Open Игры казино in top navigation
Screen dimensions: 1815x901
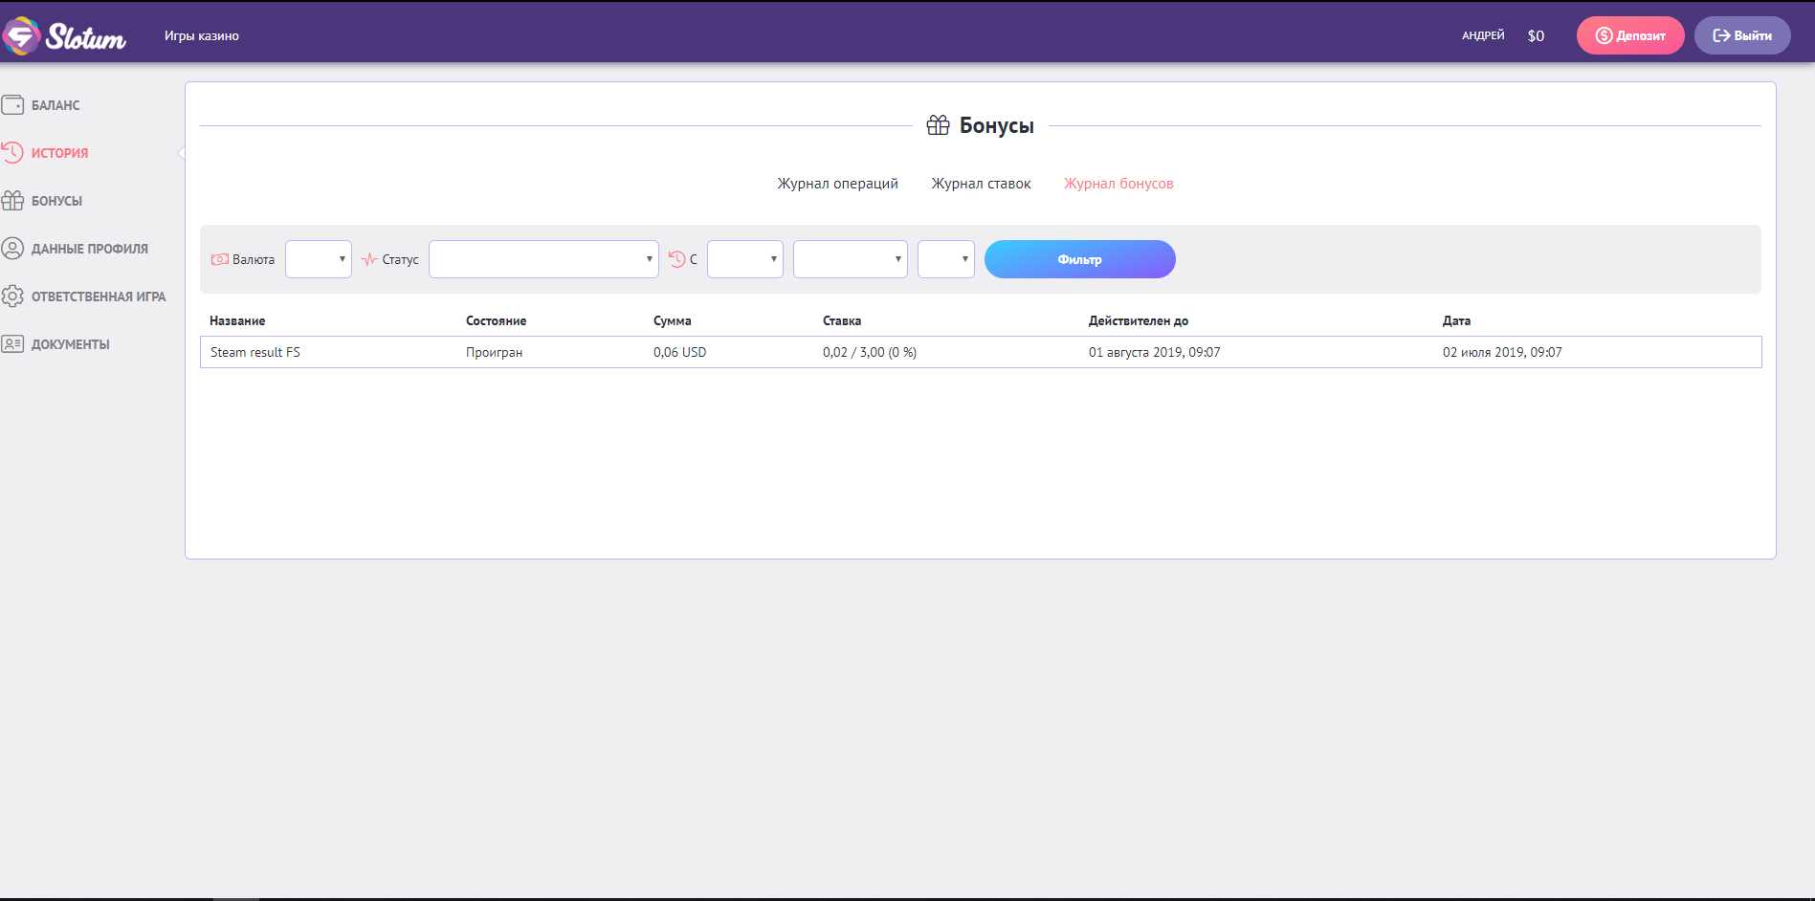coord(202,36)
